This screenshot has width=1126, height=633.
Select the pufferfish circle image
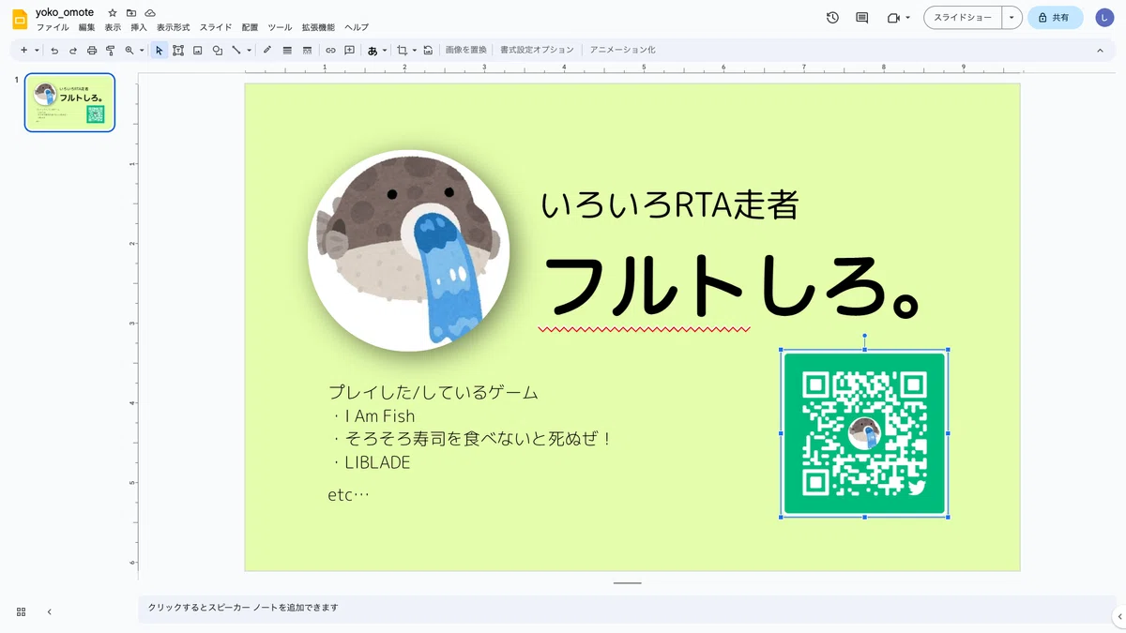click(408, 250)
